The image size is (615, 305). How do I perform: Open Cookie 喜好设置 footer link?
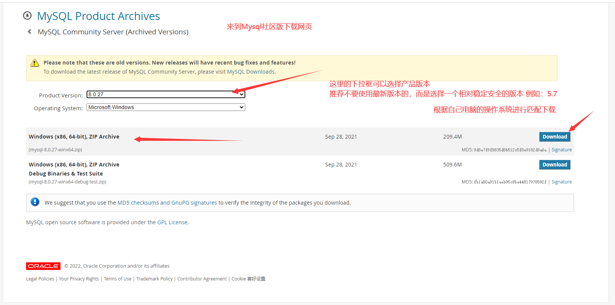pos(248,279)
